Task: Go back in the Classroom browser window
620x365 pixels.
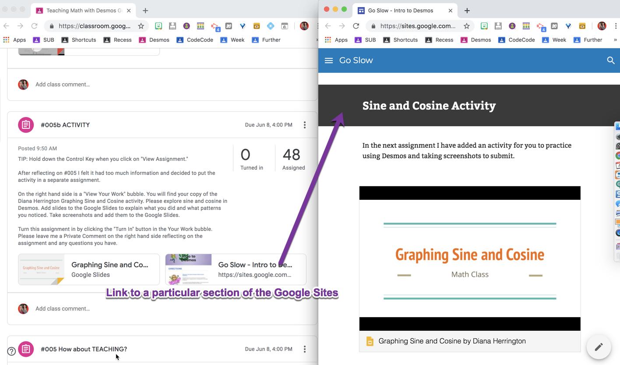Action: [x=6, y=26]
